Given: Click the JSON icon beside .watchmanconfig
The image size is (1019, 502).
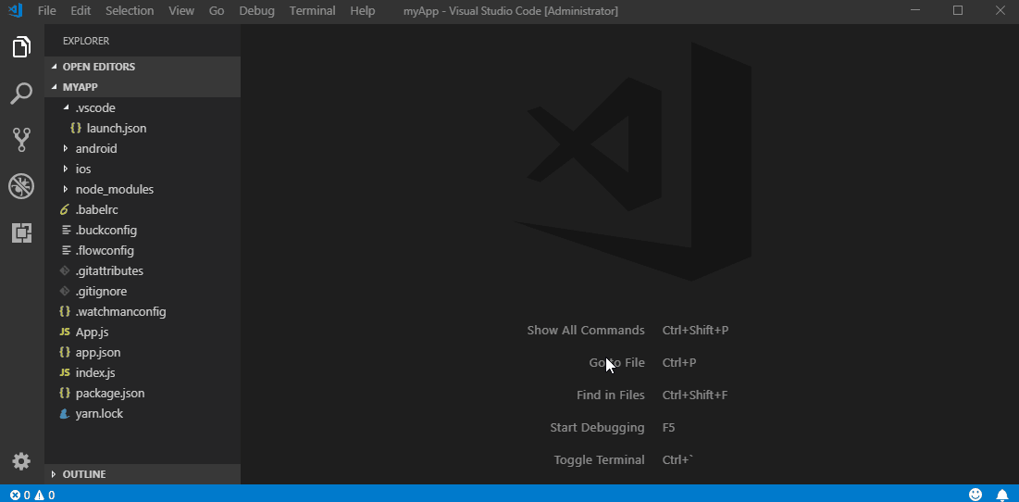Looking at the screenshot, I should [x=65, y=311].
